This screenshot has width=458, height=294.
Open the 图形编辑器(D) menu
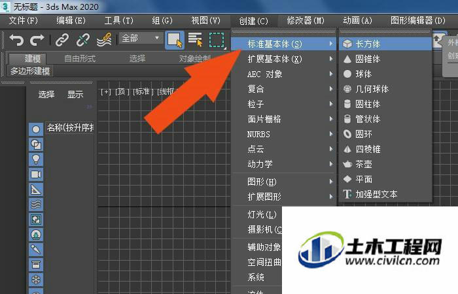(418, 21)
